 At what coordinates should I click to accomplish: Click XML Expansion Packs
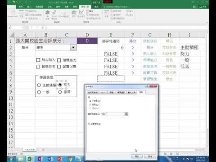tap(116, 15)
